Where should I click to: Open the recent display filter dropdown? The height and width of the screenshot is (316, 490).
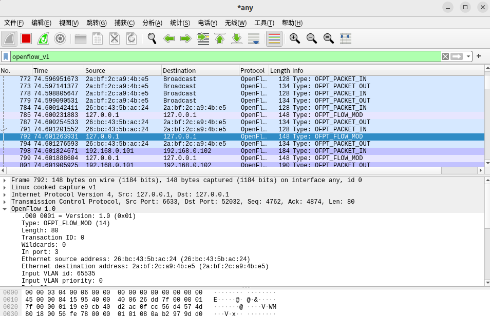tap(468, 56)
